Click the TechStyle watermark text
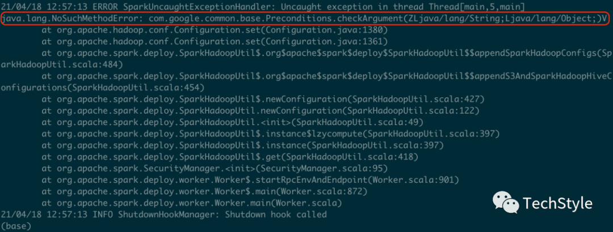This screenshot has width=613, height=232. click(x=557, y=203)
